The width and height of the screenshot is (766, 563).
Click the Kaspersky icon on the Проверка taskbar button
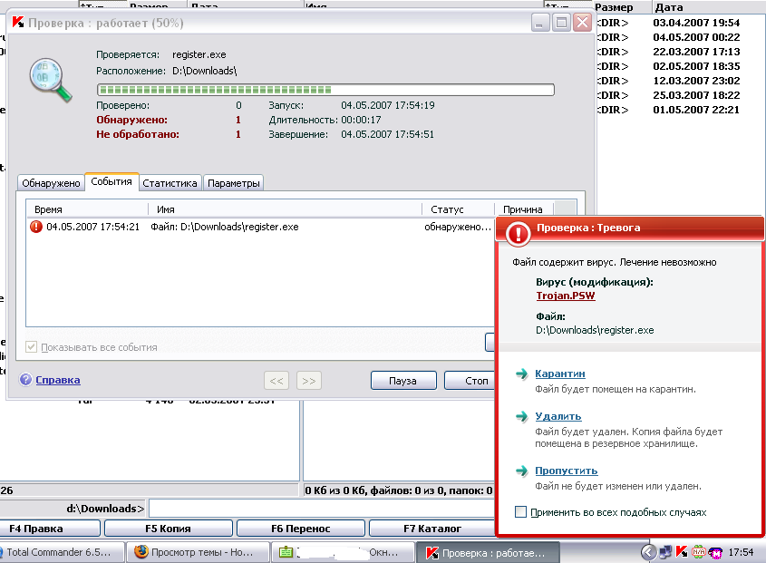coord(431,553)
